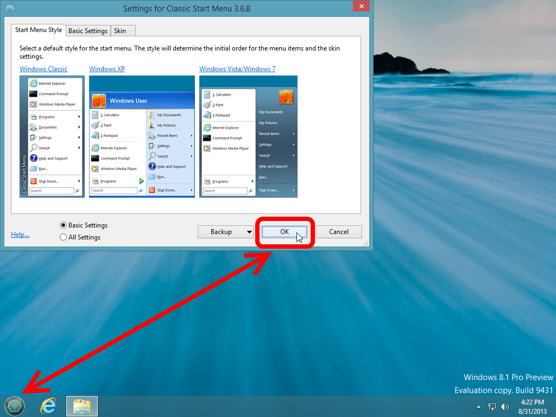Open File Explorer from the taskbar

(x=82, y=406)
